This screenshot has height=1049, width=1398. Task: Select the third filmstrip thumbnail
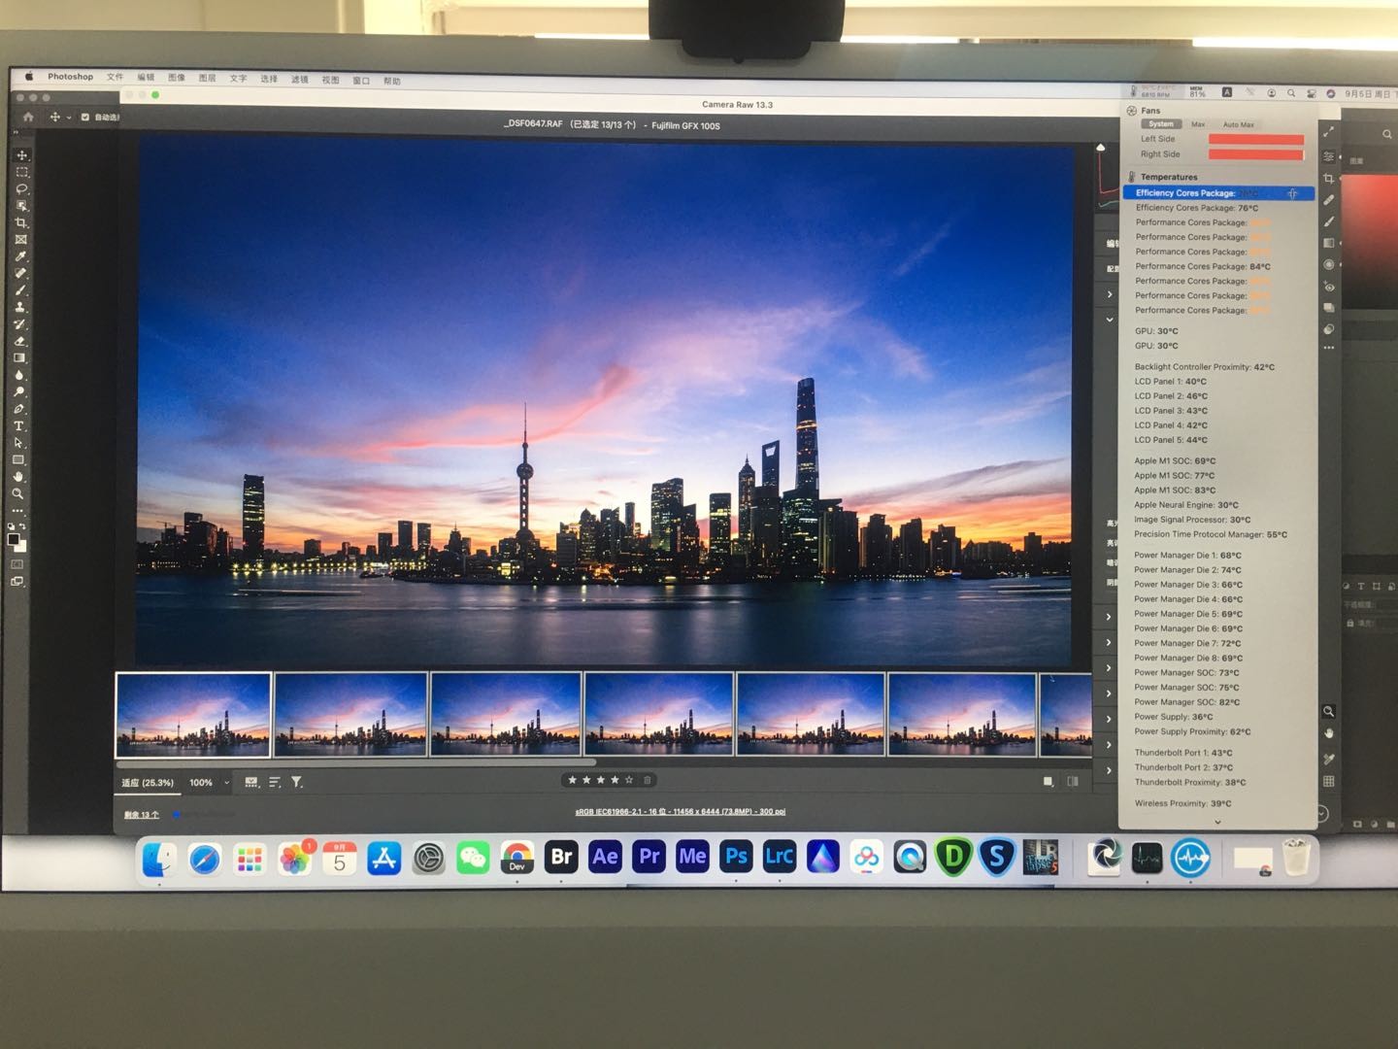point(505,714)
